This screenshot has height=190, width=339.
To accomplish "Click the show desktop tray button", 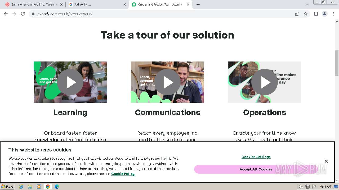I will point(336,187).
